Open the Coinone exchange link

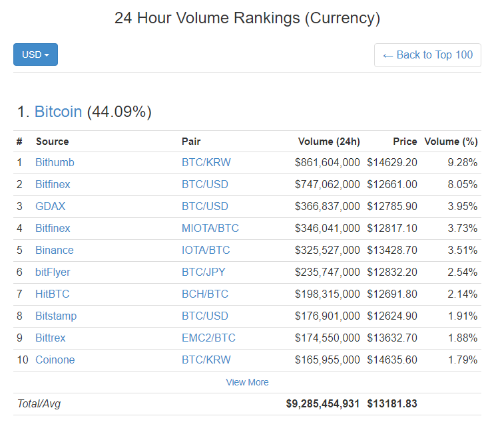pyautogui.click(x=55, y=360)
